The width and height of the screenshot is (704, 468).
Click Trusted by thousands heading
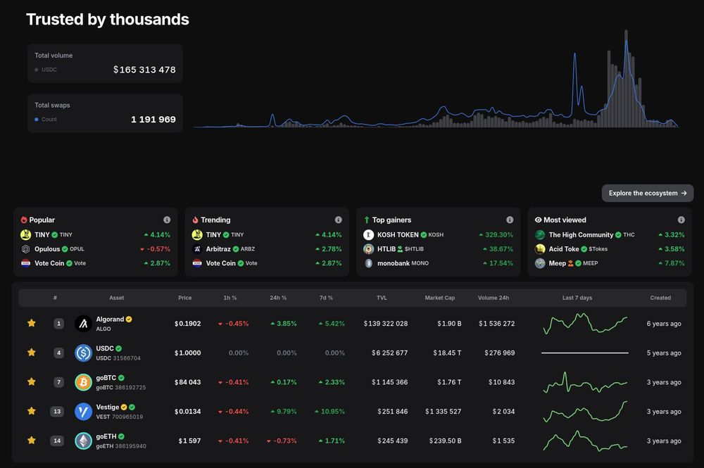107,19
